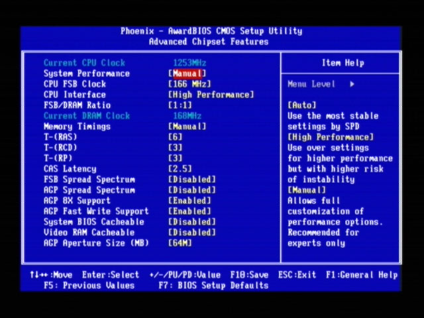Click the FSB/DRAM Ratio label
Image resolution: width=424 pixels, height=318 pixels.
point(77,105)
